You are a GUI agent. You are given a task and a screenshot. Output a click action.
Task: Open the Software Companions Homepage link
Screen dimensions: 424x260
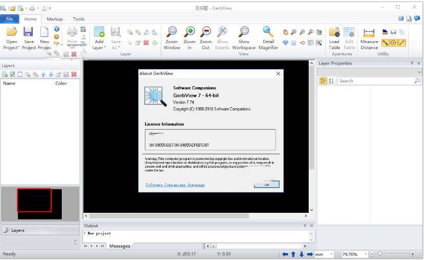[175, 185]
